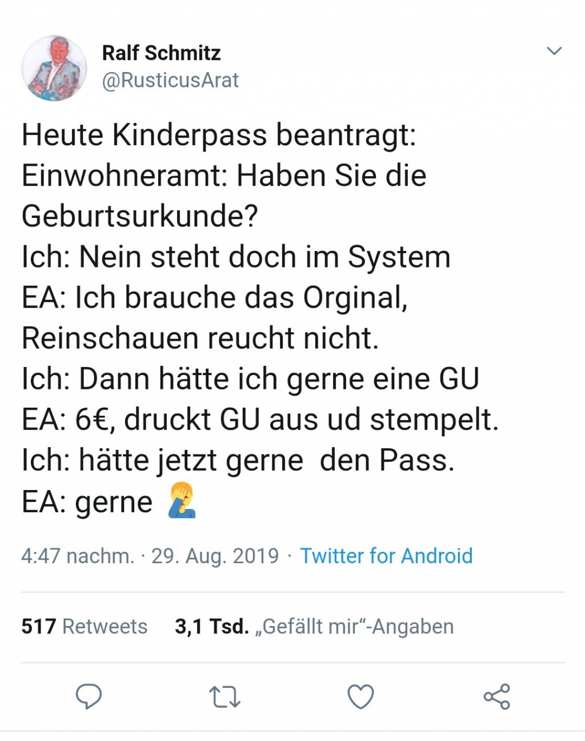This screenshot has width=585, height=741.
Task: Click the word 'Geburtsurkunde?' in the tweet
Action: (x=140, y=217)
